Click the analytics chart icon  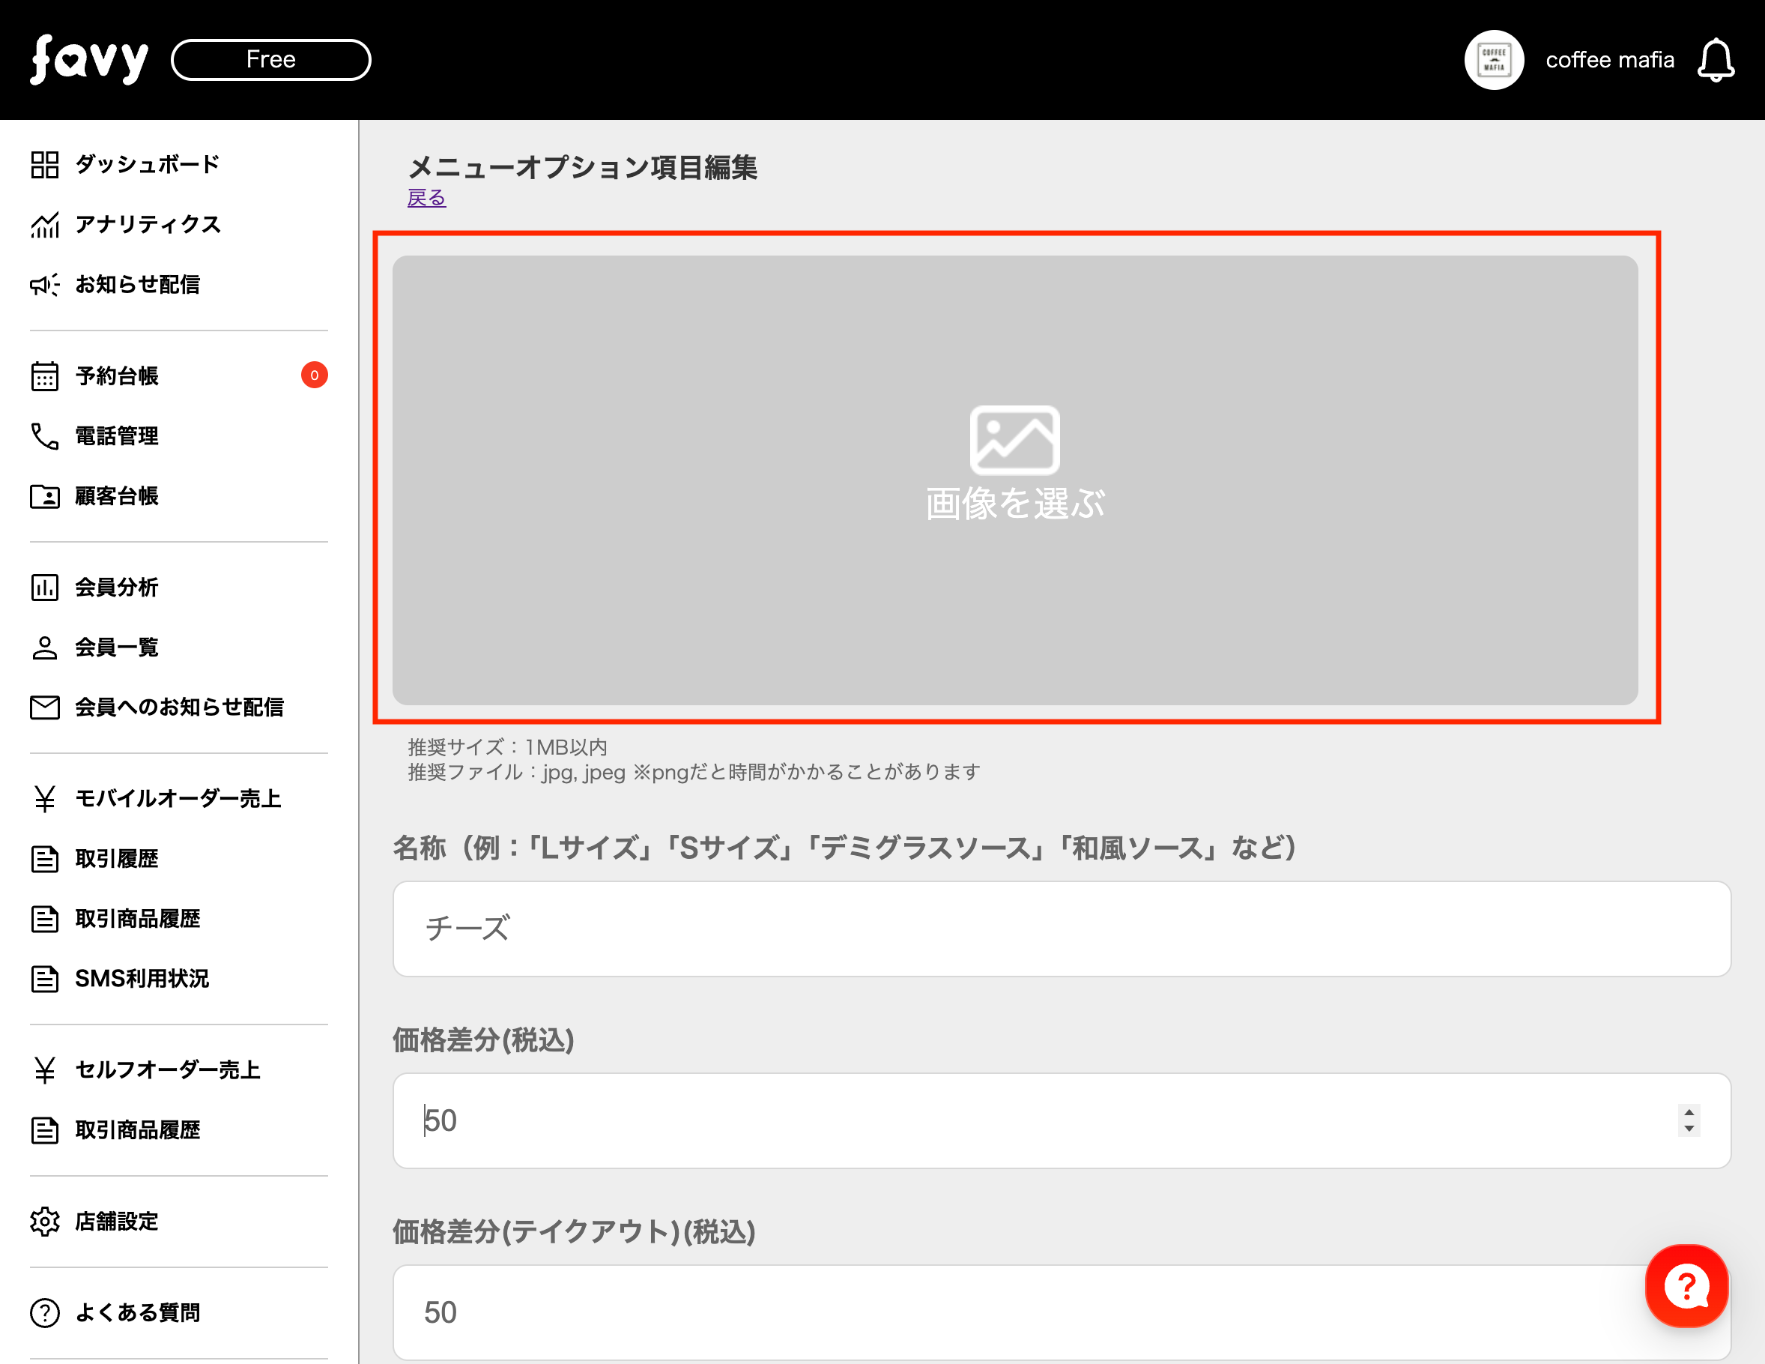[x=44, y=225]
